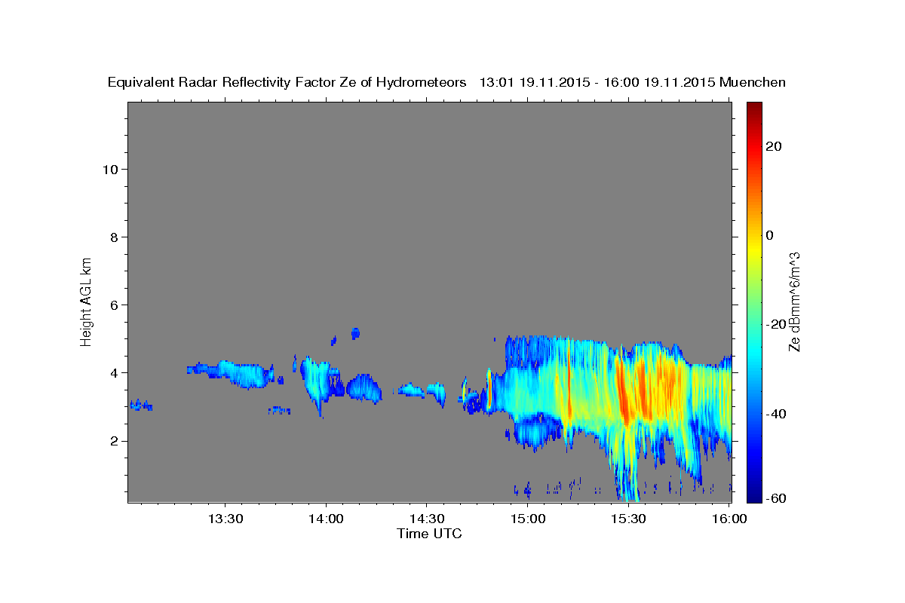Click the plot title 'Equivalent Radar Reflectivity Factor Ze of Hydrometeors'
The image size is (905, 603).
coord(287,82)
